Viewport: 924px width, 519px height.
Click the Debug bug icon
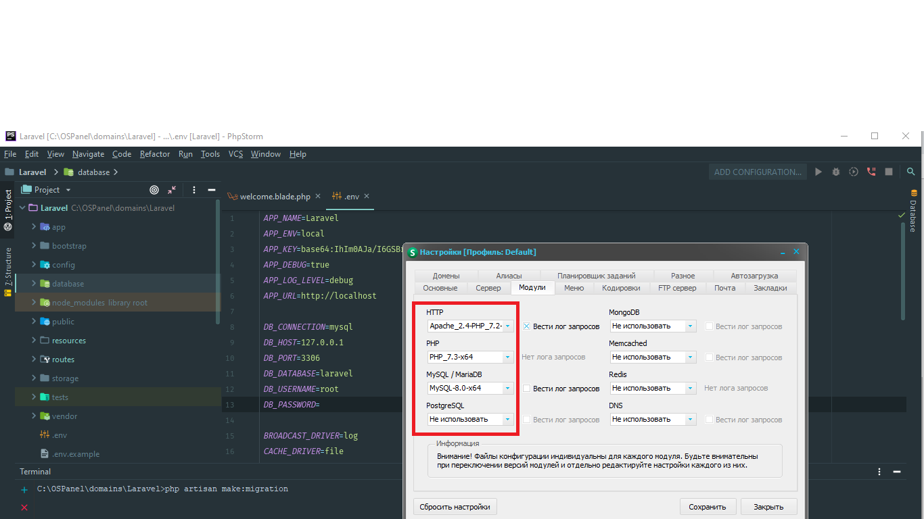pyautogui.click(x=836, y=172)
